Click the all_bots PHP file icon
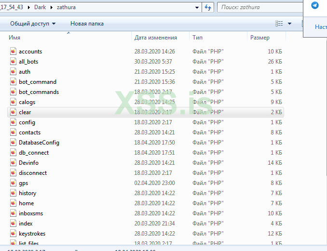Image resolution: width=327 pixels, height=251 pixels. [13, 62]
